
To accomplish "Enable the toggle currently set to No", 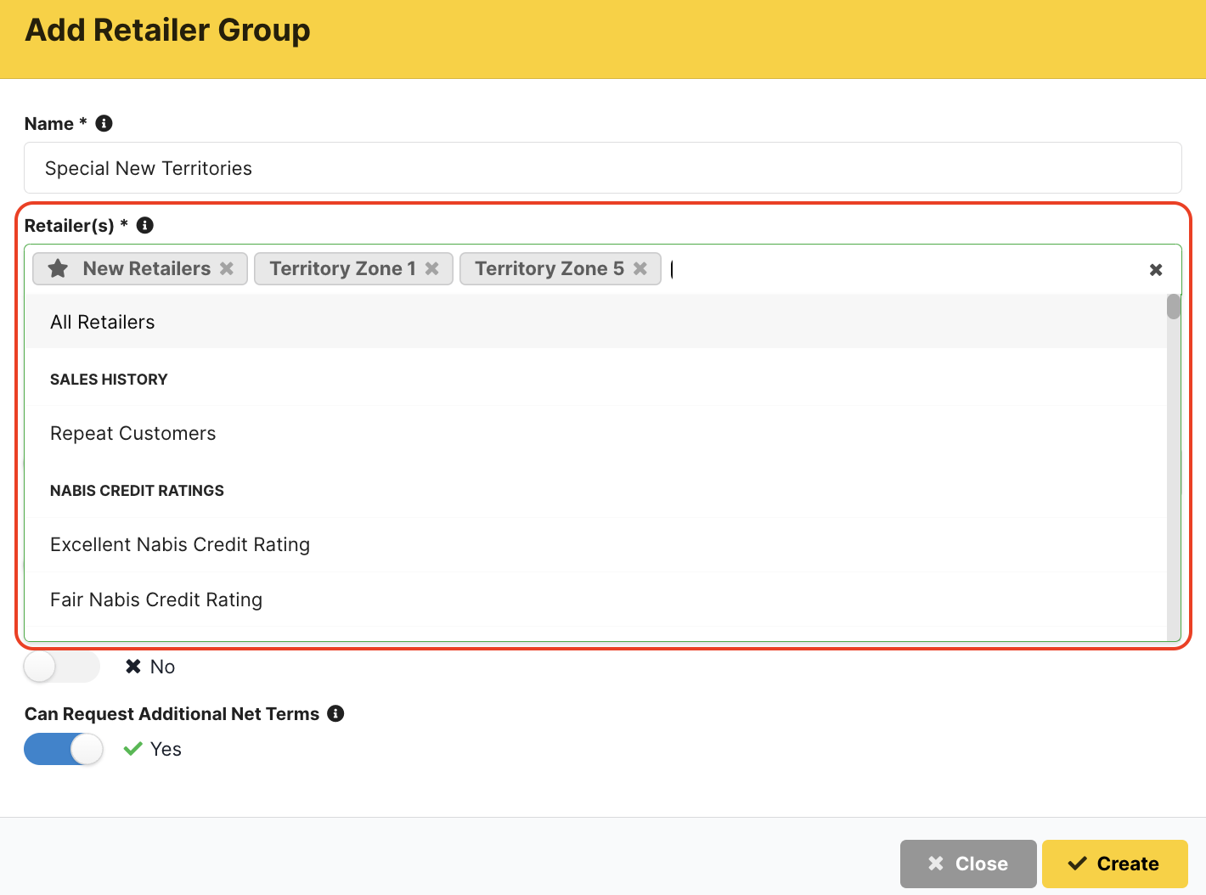I will (61, 667).
